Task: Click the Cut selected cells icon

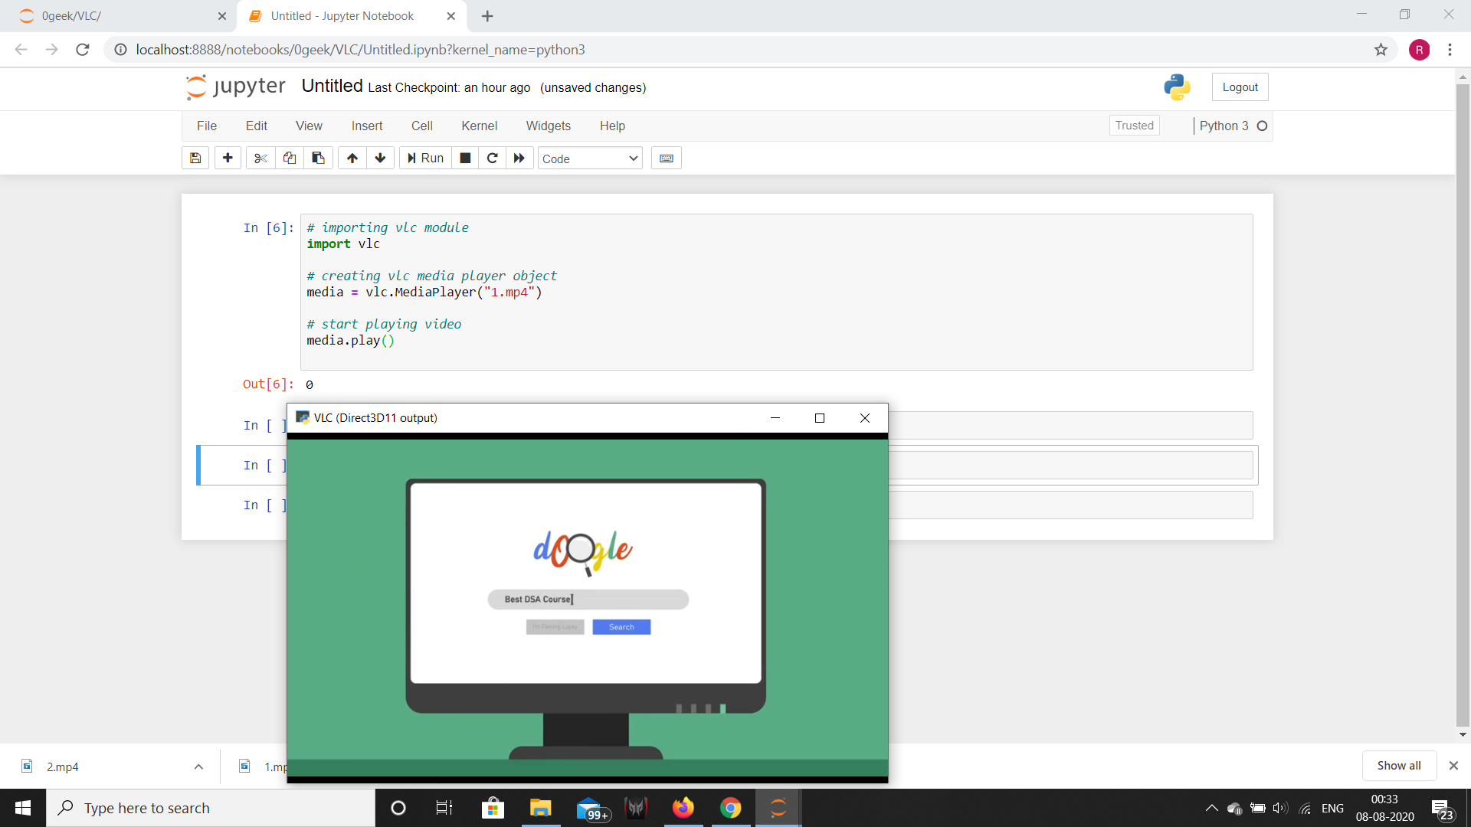Action: point(259,158)
